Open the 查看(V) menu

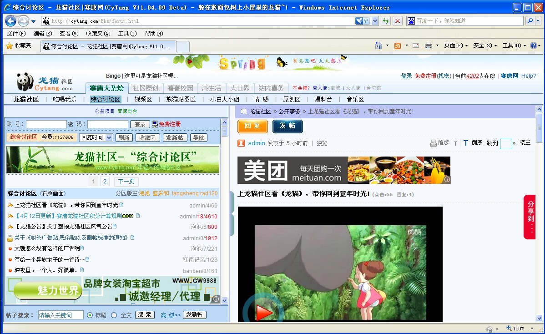pos(69,34)
